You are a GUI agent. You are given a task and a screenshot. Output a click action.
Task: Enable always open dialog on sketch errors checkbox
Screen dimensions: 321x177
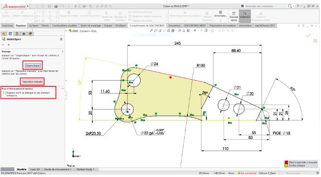click(5, 93)
